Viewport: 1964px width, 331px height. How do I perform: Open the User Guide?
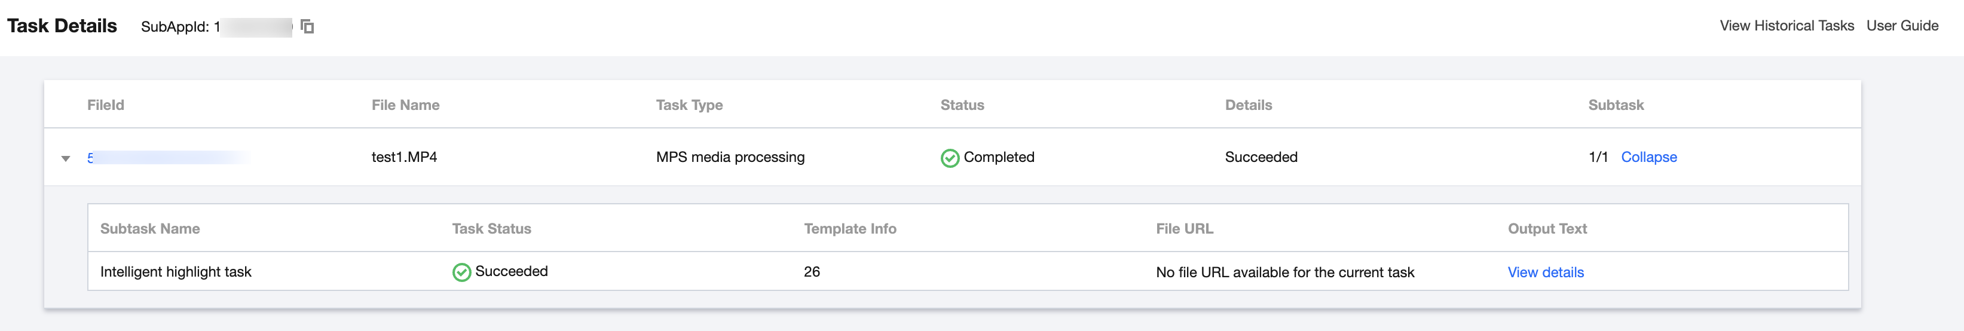(x=1902, y=26)
